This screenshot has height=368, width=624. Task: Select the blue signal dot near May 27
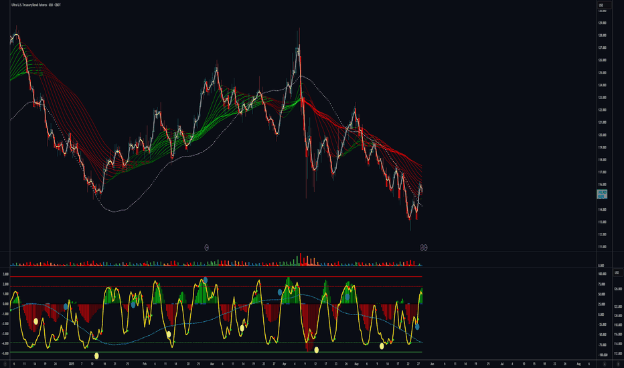[x=417, y=327]
